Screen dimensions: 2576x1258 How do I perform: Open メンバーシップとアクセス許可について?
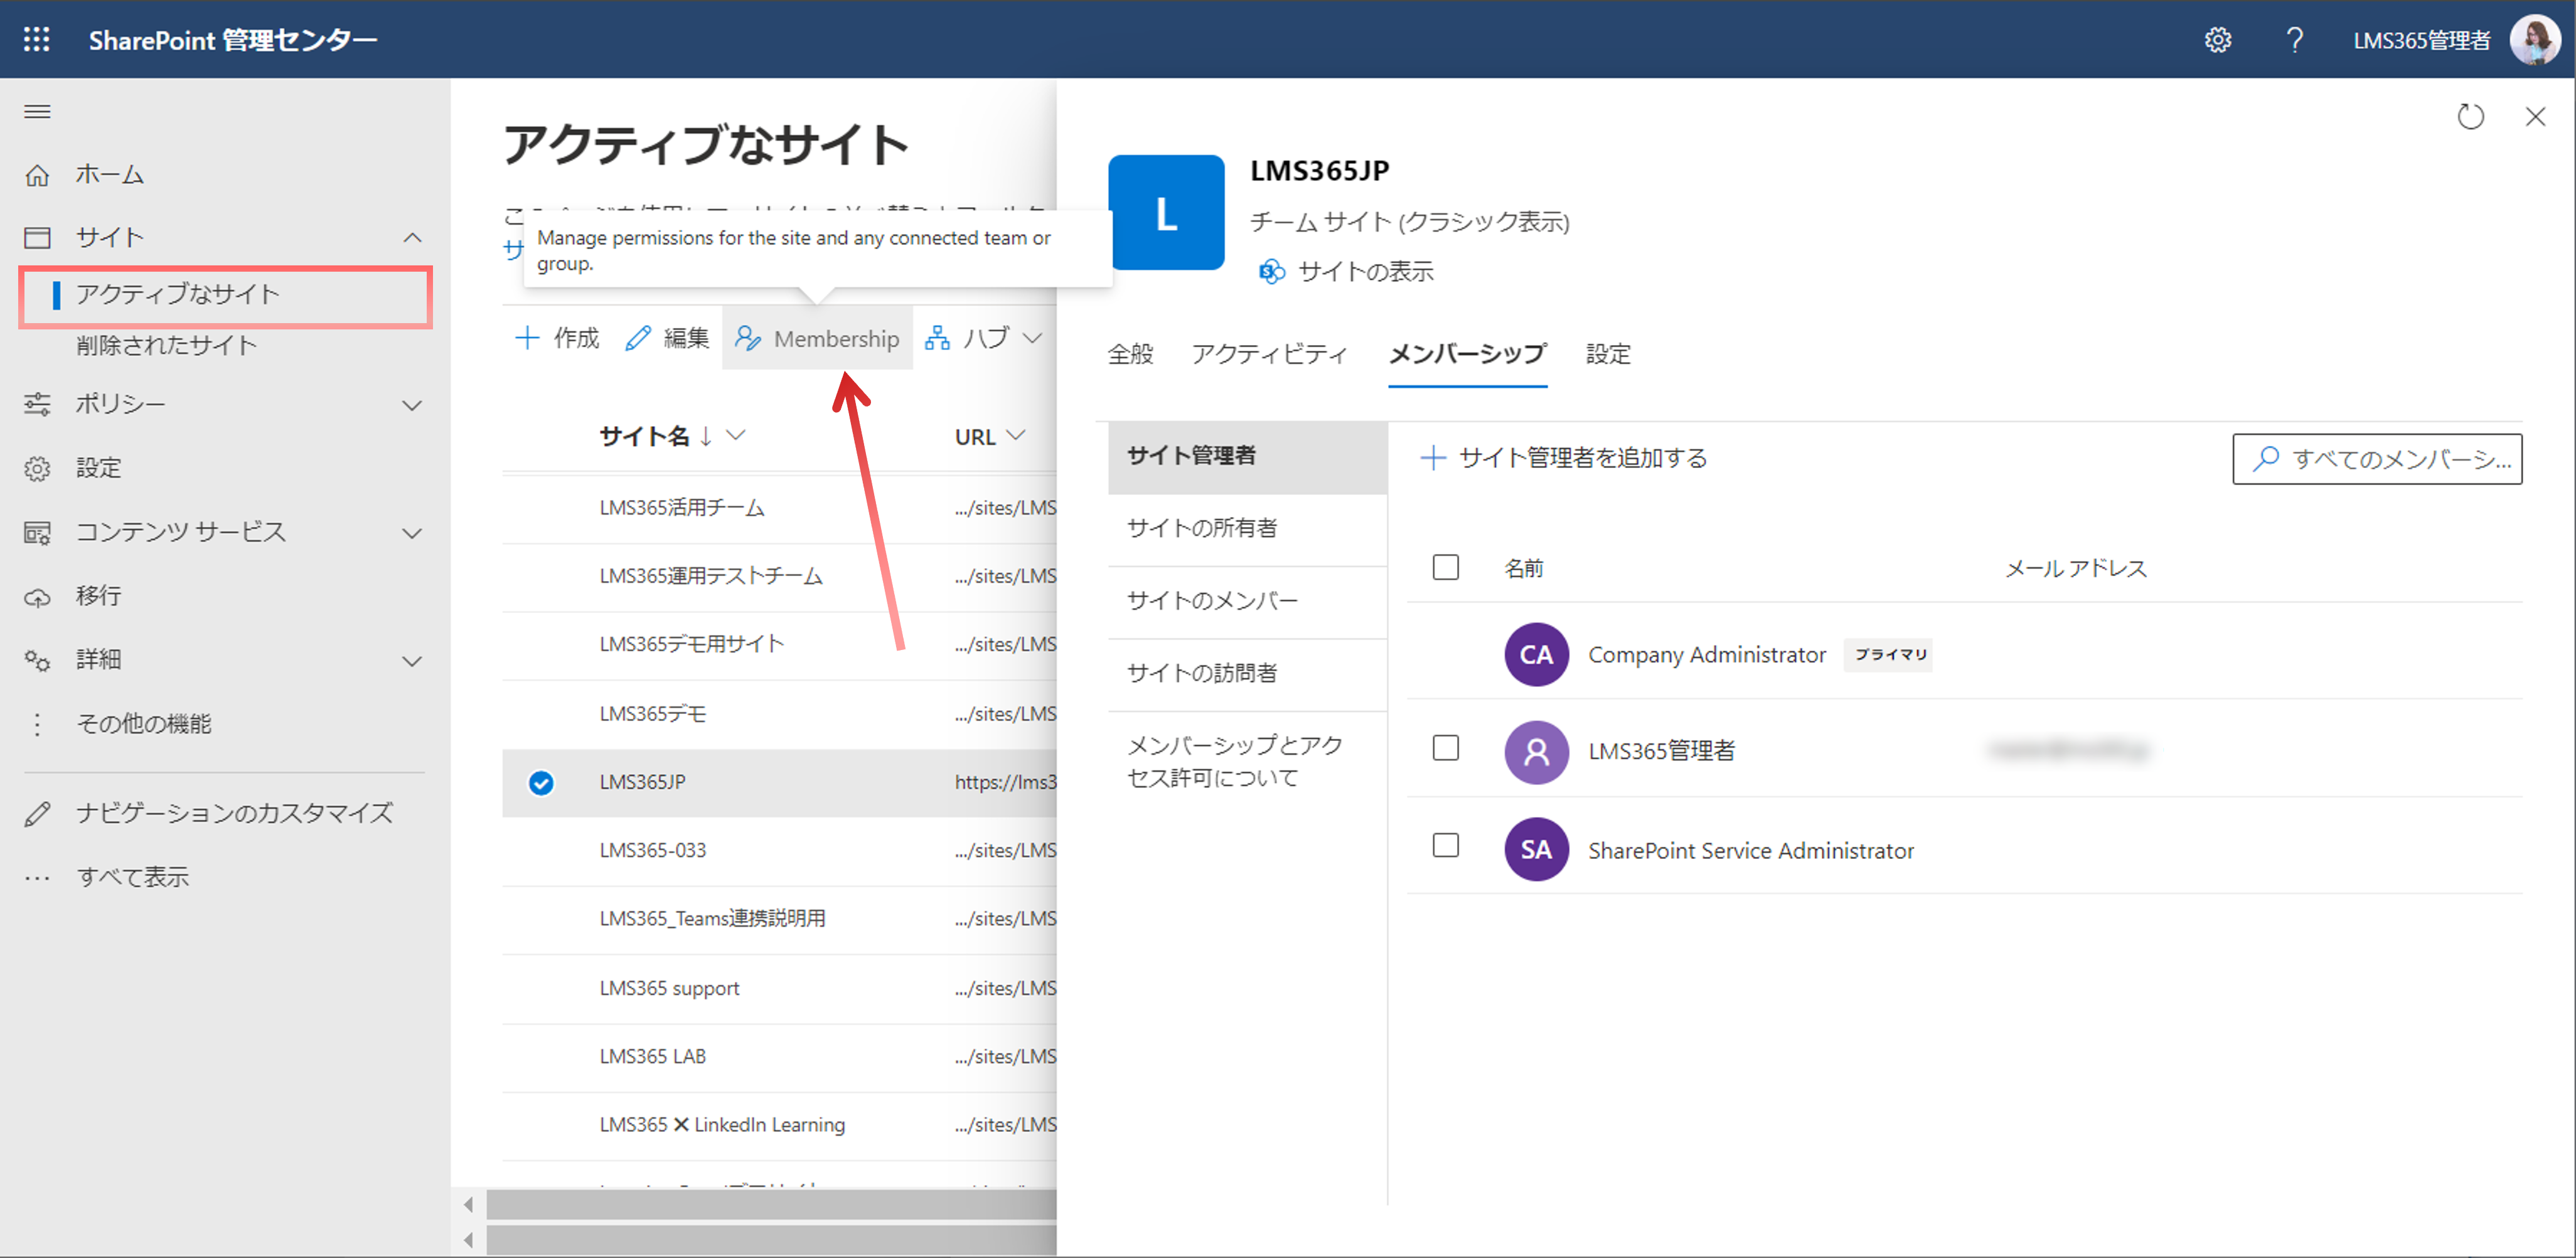click(1247, 761)
